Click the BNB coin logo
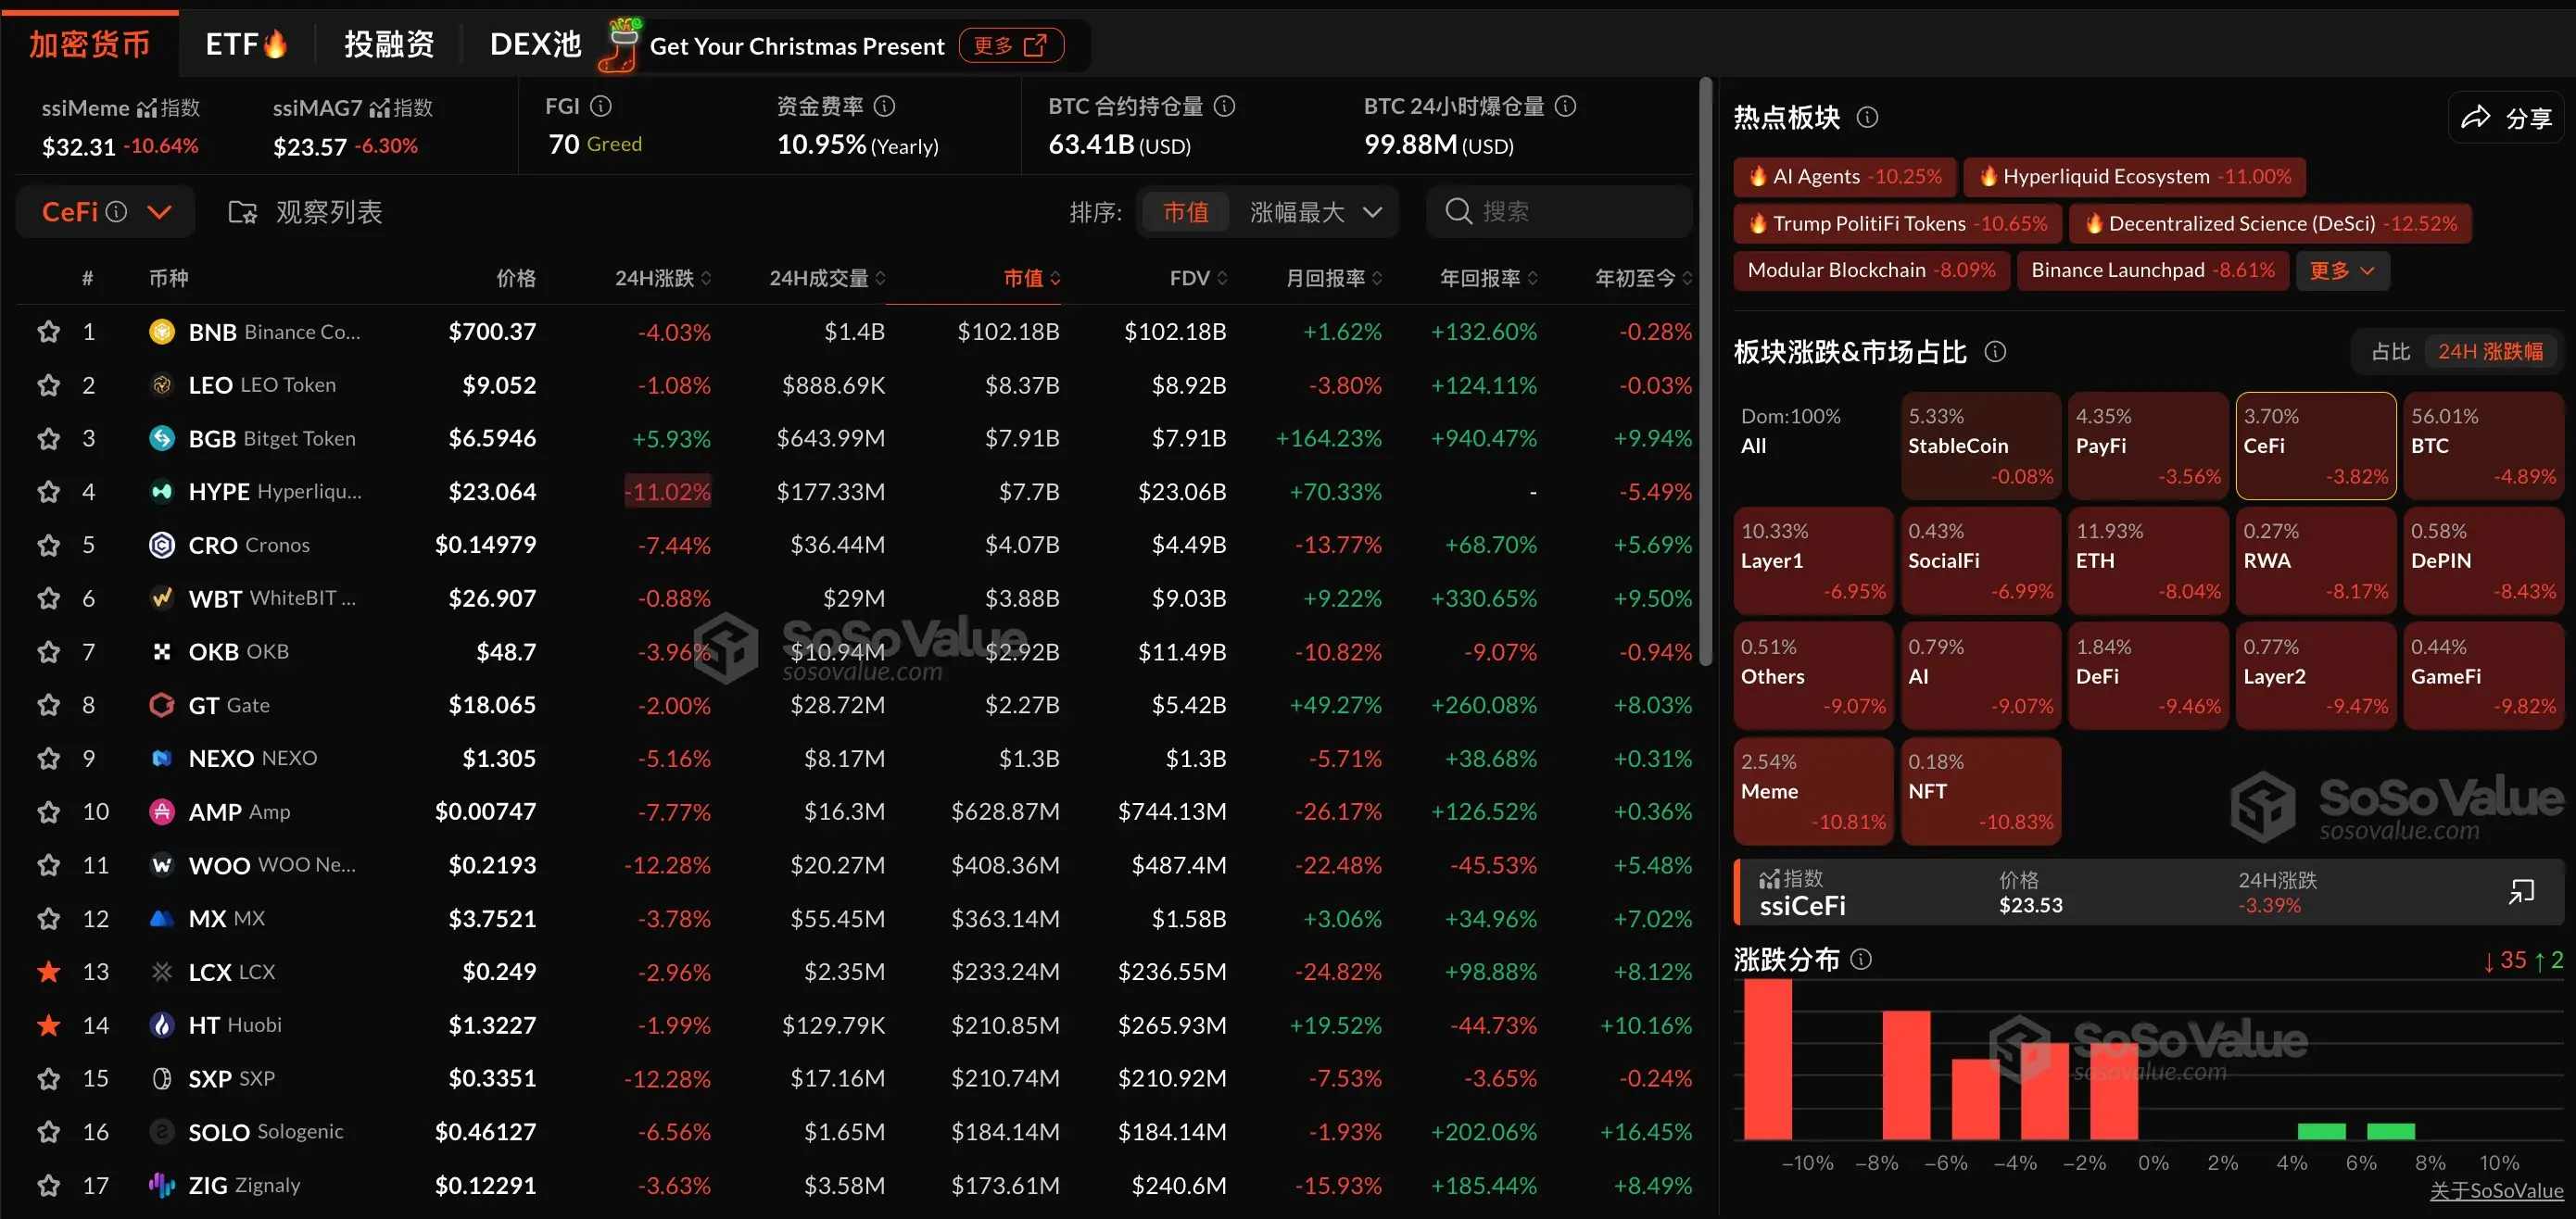The width and height of the screenshot is (2576, 1219). (161, 332)
